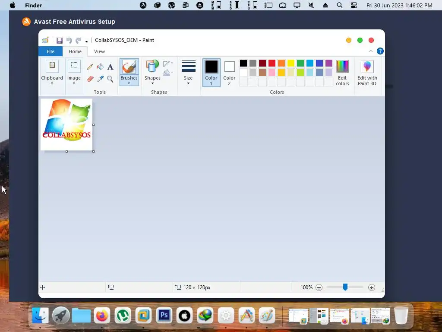Open the Finder menu in menu bar
The height and width of the screenshot is (332, 442).
(34, 5)
